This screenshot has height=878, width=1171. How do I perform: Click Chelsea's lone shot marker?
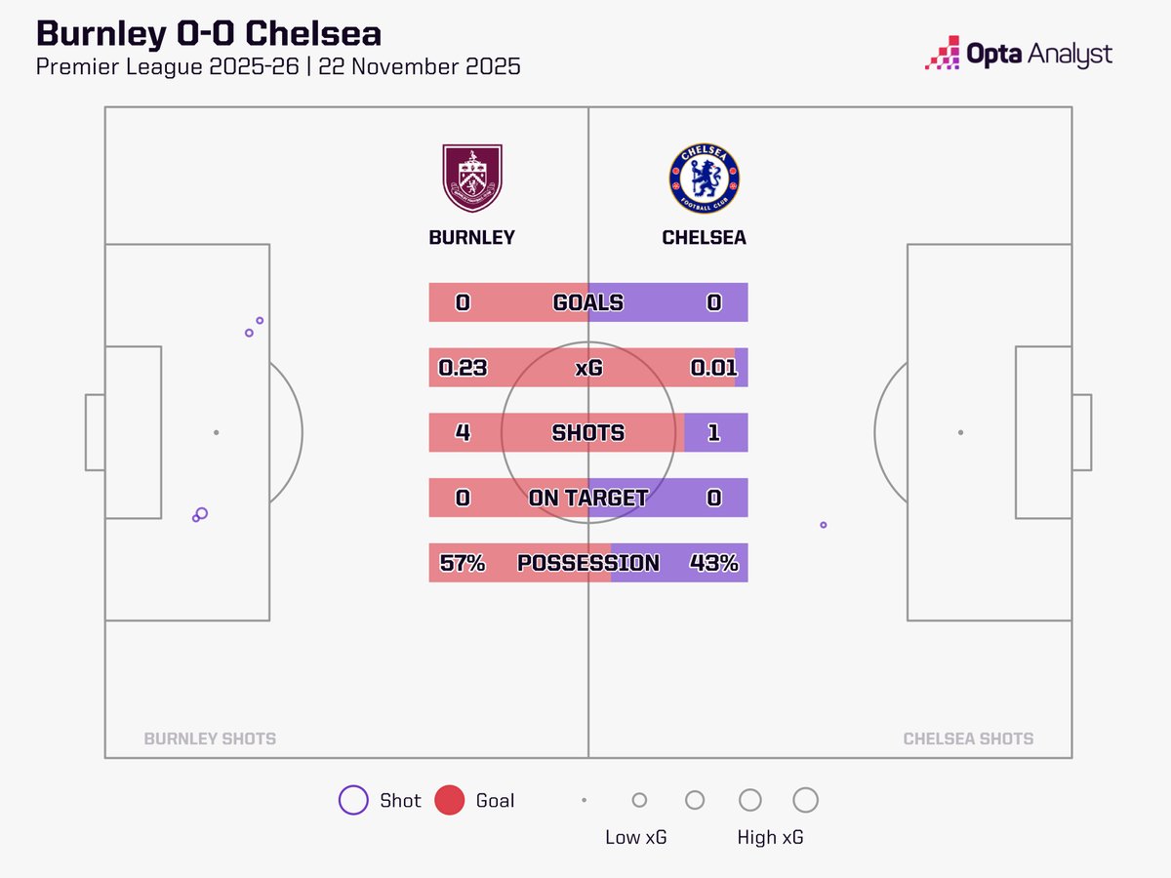coord(824,525)
